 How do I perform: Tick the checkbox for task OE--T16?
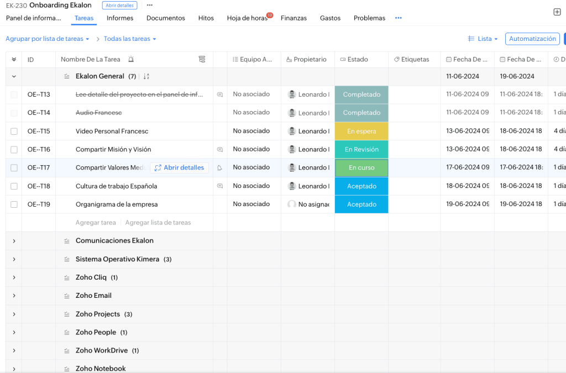pyautogui.click(x=14, y=149)
